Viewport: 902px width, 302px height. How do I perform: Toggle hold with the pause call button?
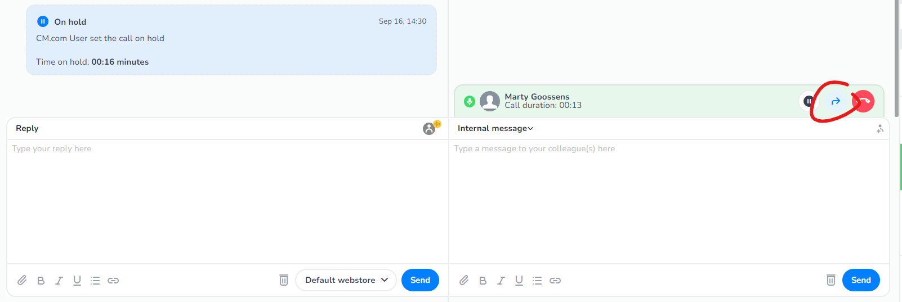point(809,101)
